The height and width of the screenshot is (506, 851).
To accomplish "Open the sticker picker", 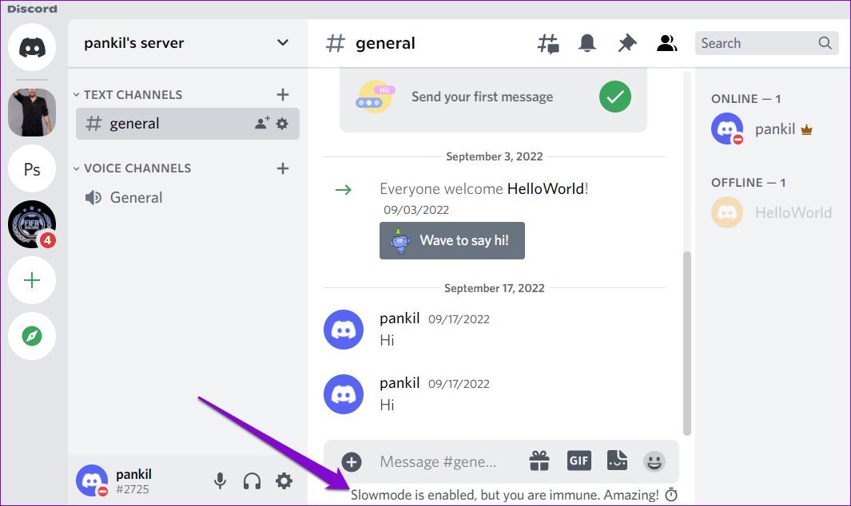I will pos(617,461).
